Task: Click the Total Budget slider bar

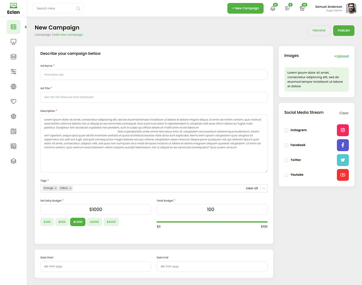Action: pos(212,222)
